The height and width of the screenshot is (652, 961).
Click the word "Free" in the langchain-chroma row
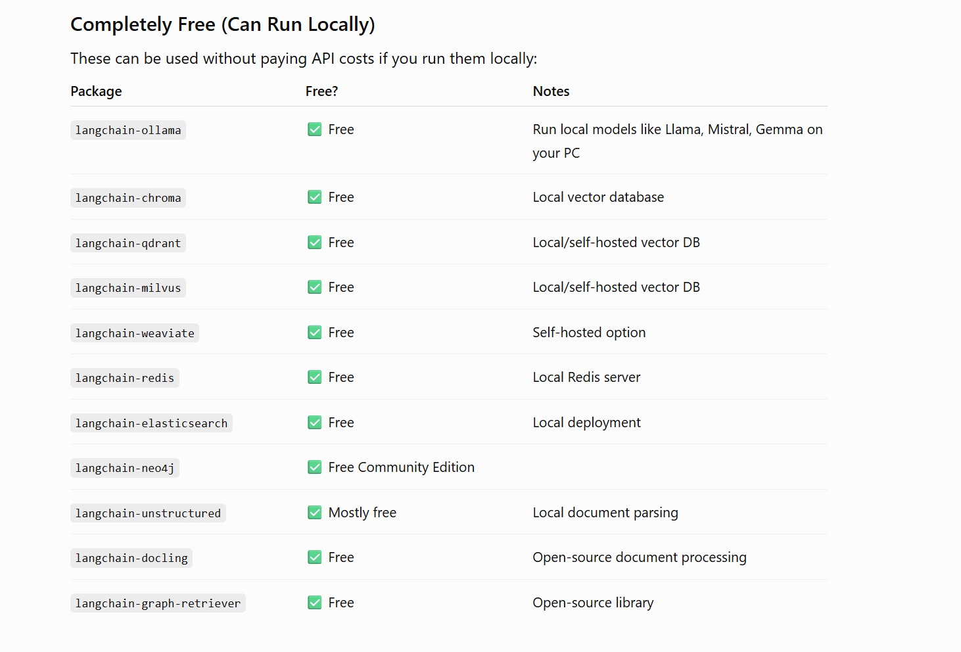[341, 197]
